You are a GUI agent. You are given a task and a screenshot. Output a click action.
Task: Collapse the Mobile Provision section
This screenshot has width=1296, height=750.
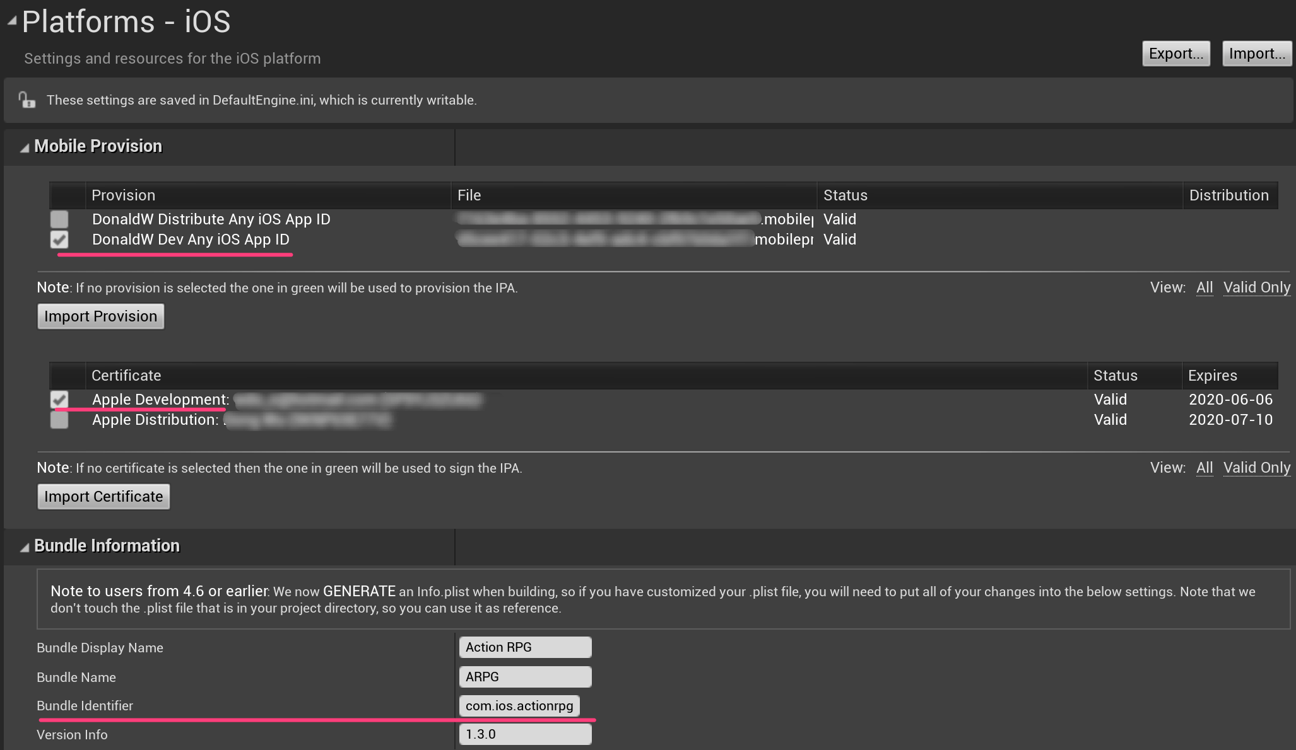pos(25,148)
